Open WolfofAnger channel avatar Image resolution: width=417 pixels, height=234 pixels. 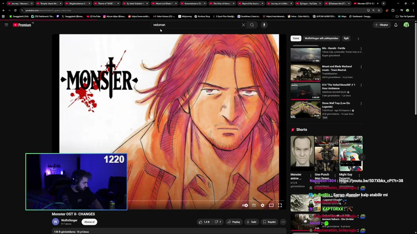[55, 222]
